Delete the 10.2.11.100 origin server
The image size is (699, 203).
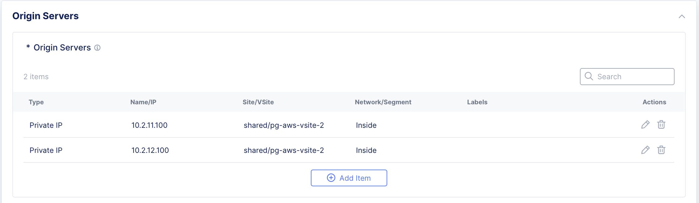pyautogui.click(x=661, y=125)
